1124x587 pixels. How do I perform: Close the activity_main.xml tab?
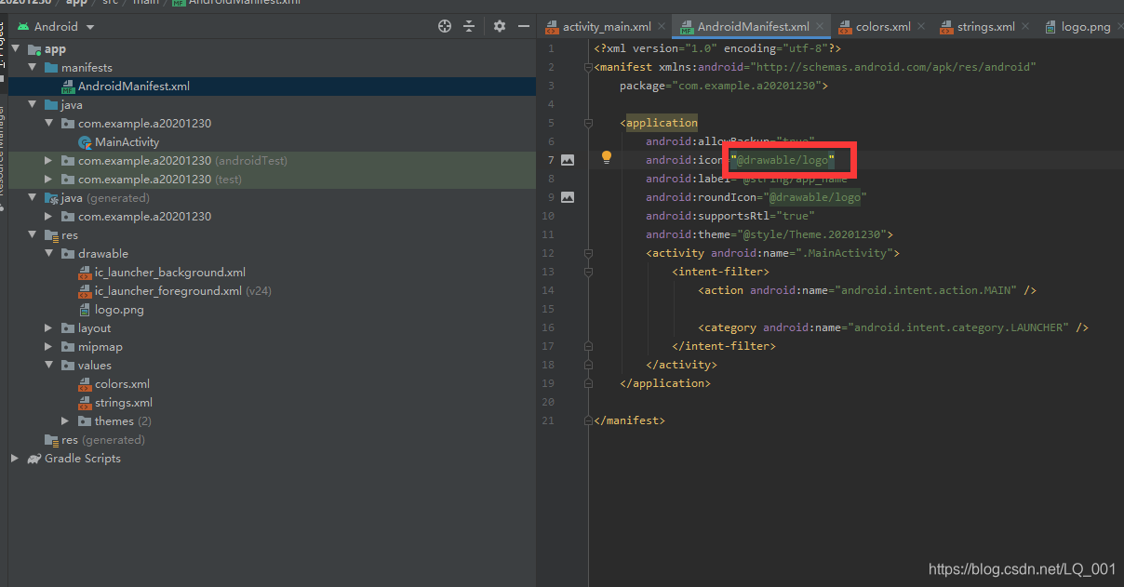pyautogui.click(x=662, y=27)
